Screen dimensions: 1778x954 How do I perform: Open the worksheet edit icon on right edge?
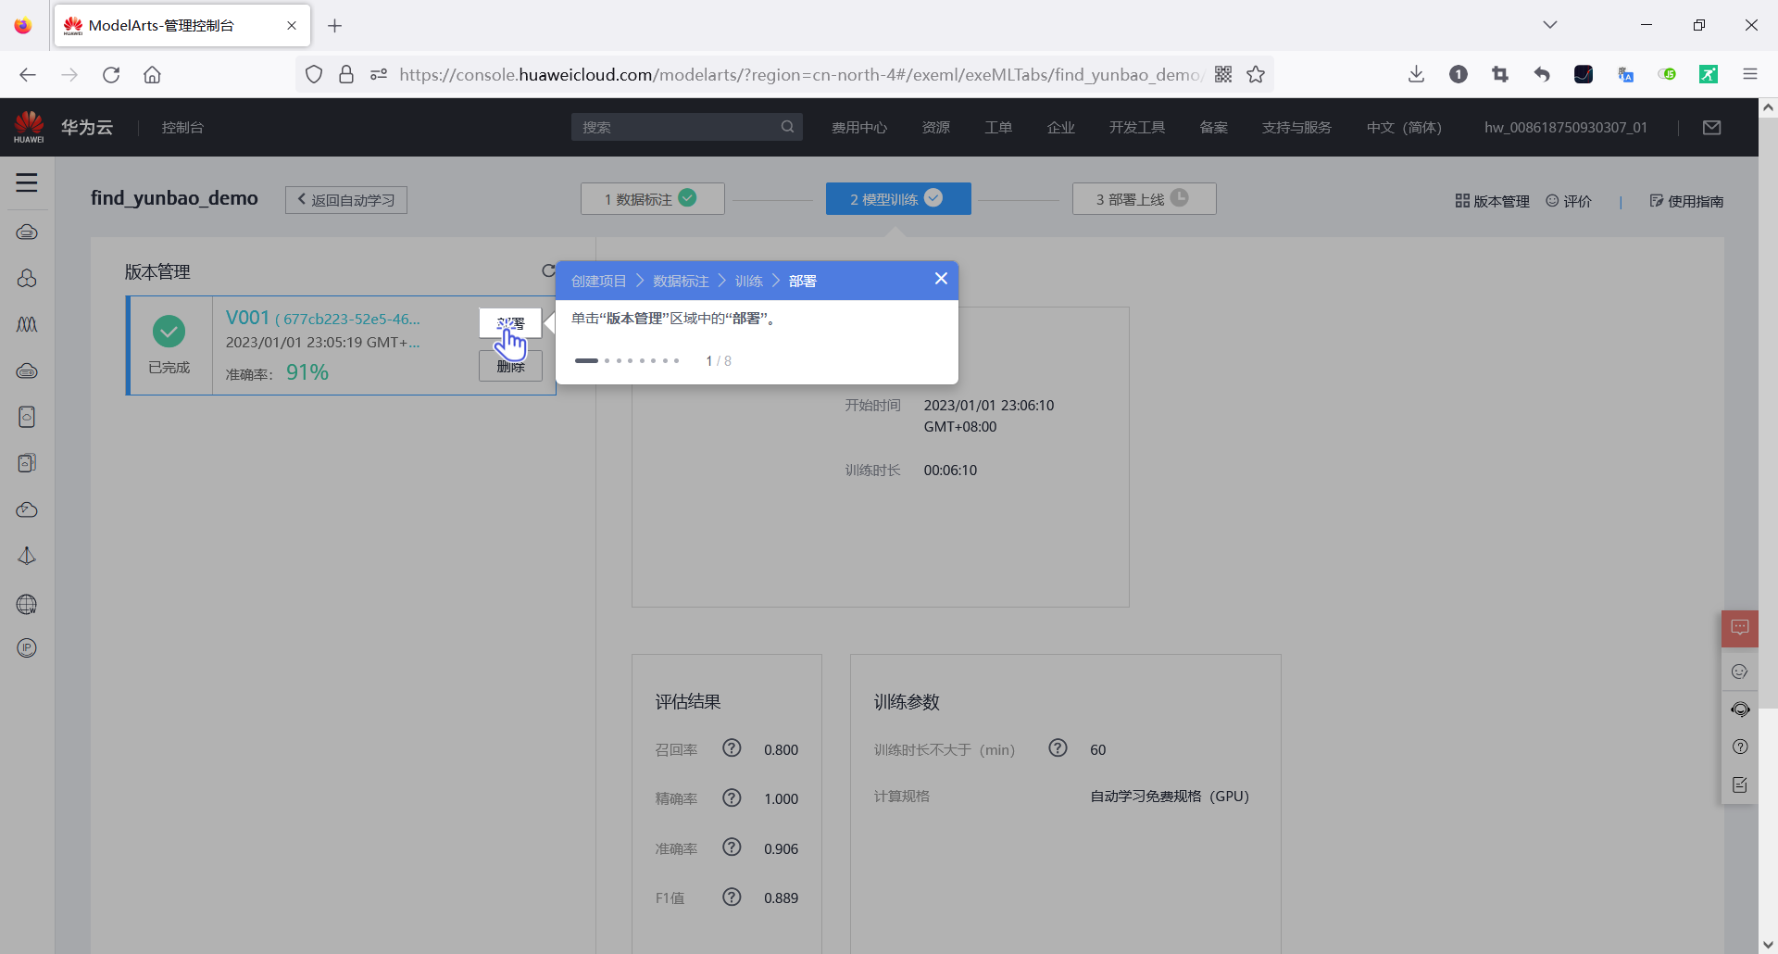pos(1741,785)
